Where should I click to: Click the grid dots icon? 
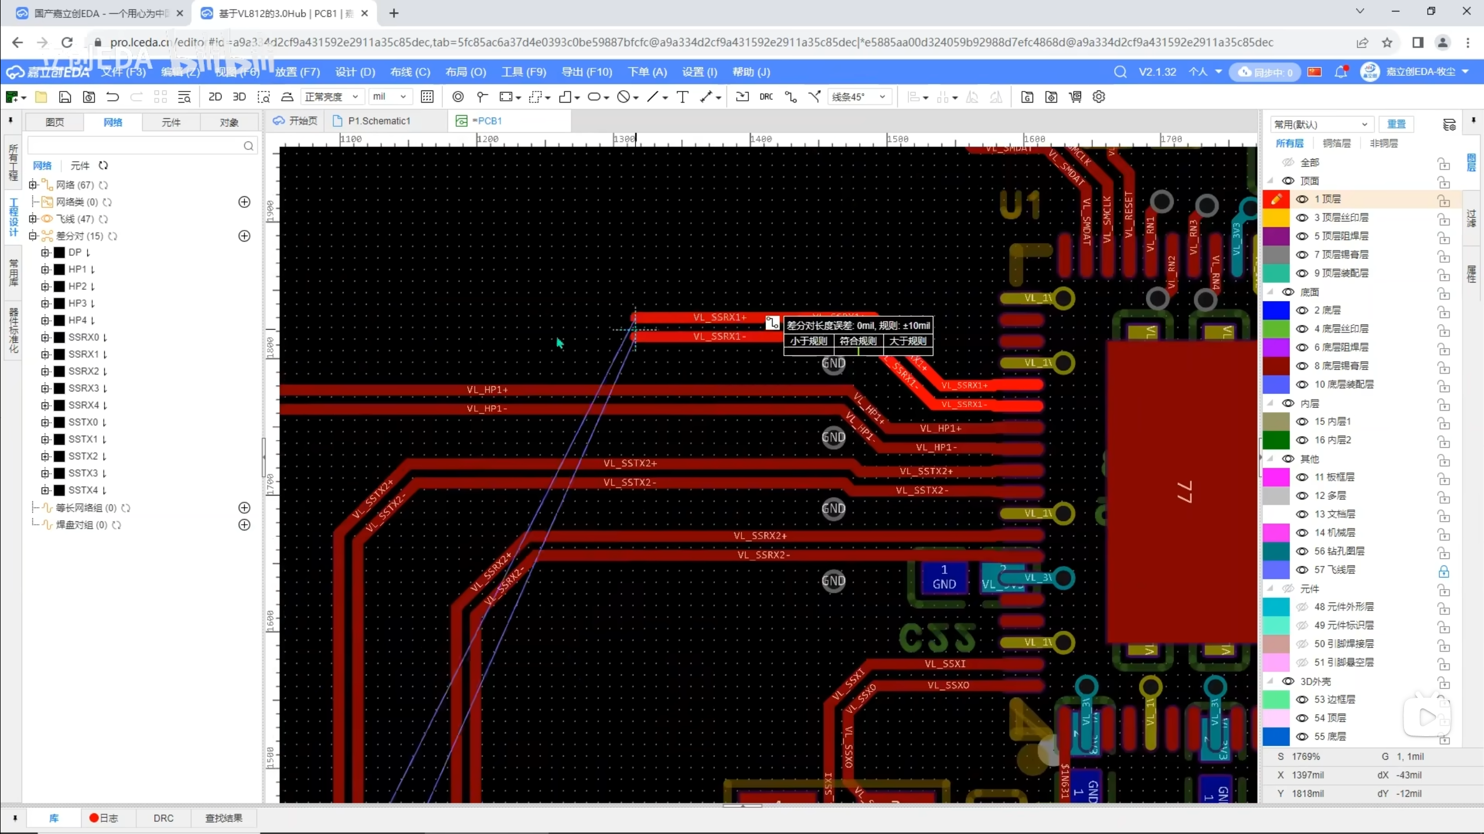click(x=427, y=97)
